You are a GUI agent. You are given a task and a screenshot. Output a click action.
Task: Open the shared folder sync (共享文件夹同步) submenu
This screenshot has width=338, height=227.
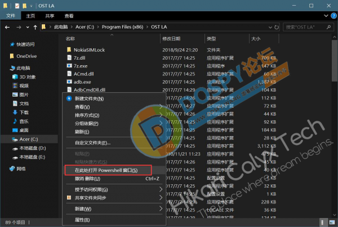click(114, 198)
